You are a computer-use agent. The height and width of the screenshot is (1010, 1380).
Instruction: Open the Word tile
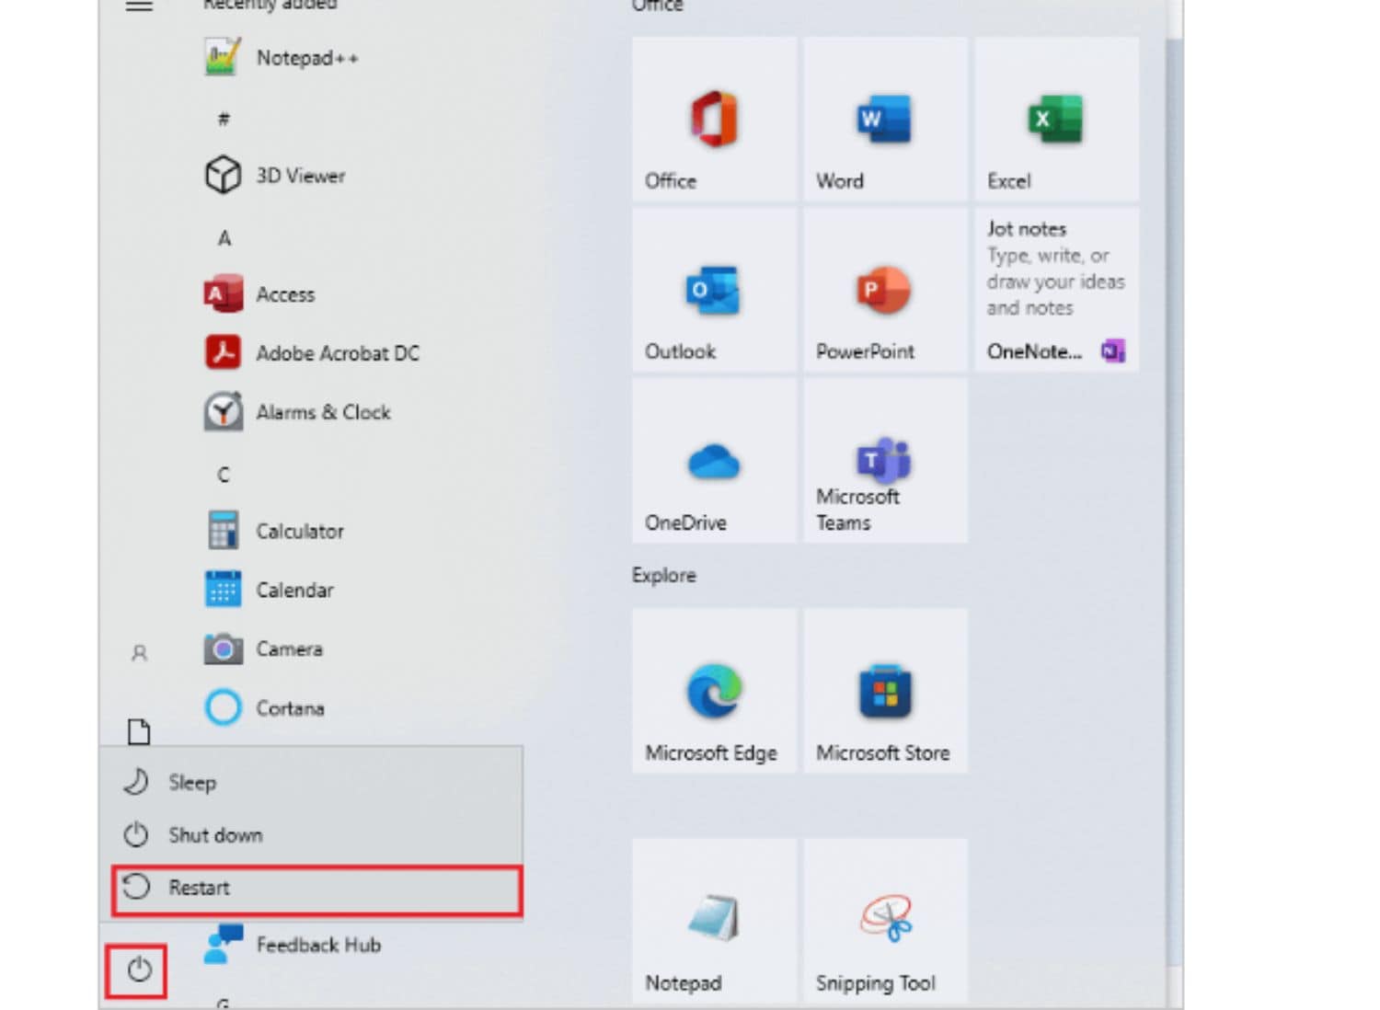pos(885,119)
